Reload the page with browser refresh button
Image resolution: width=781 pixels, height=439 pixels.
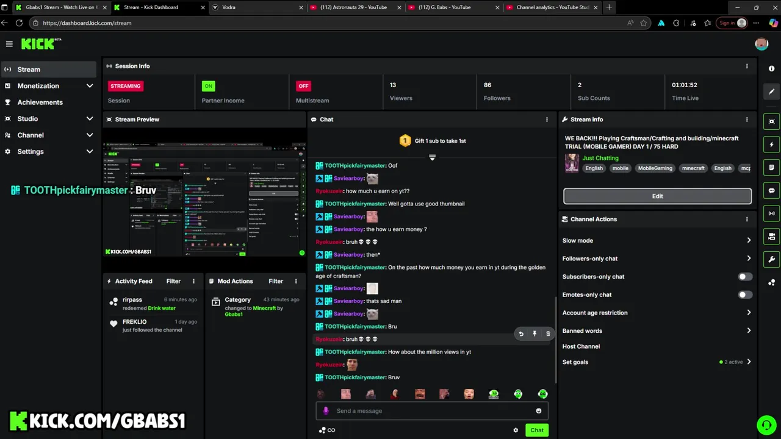click(x=19, y=23)
